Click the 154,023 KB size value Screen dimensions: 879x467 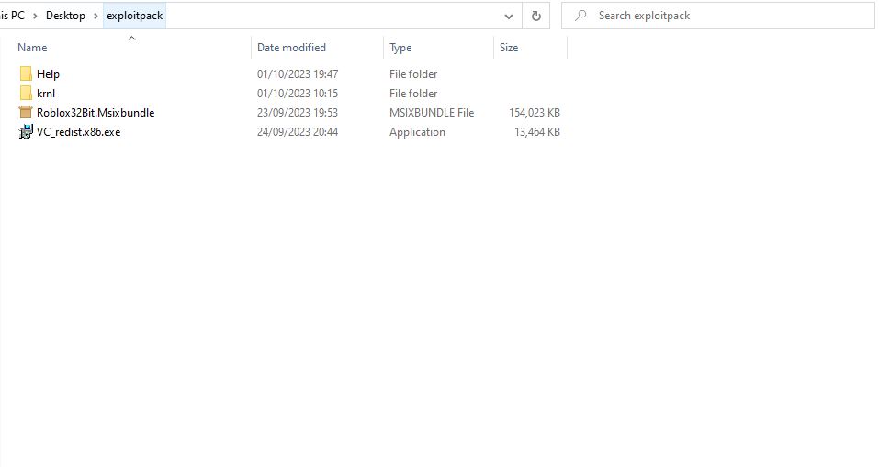535,113
